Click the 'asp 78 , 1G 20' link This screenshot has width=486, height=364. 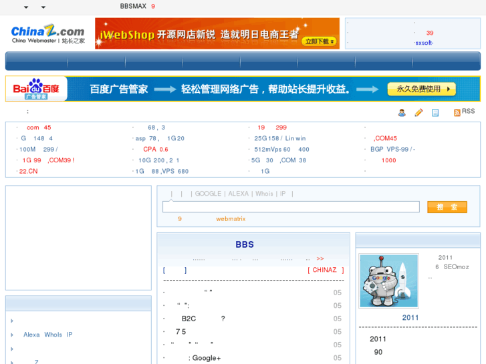point(160,138)
